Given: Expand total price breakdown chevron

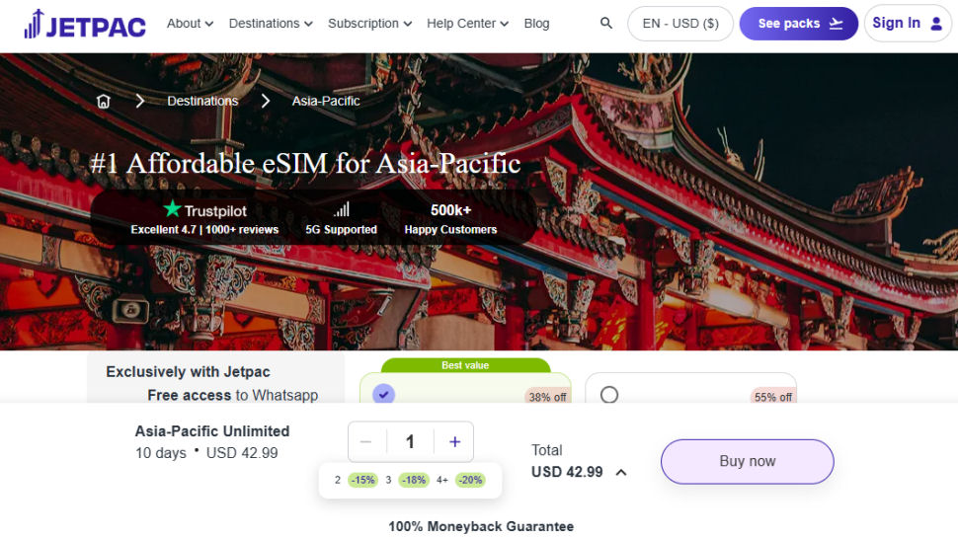Looking at the screenshot, I should click(621, 472).
